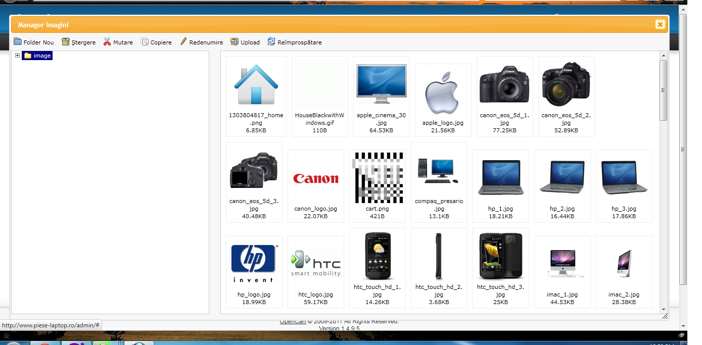
Task: Click the file size label 64.53KB
Action: [382, 130]
